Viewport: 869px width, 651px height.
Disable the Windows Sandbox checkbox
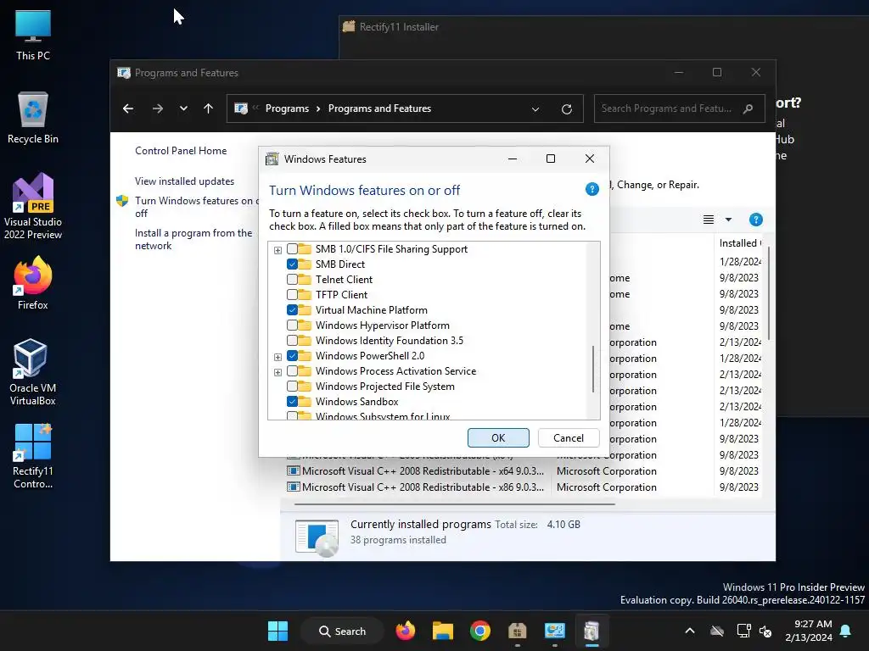point(292,401)
